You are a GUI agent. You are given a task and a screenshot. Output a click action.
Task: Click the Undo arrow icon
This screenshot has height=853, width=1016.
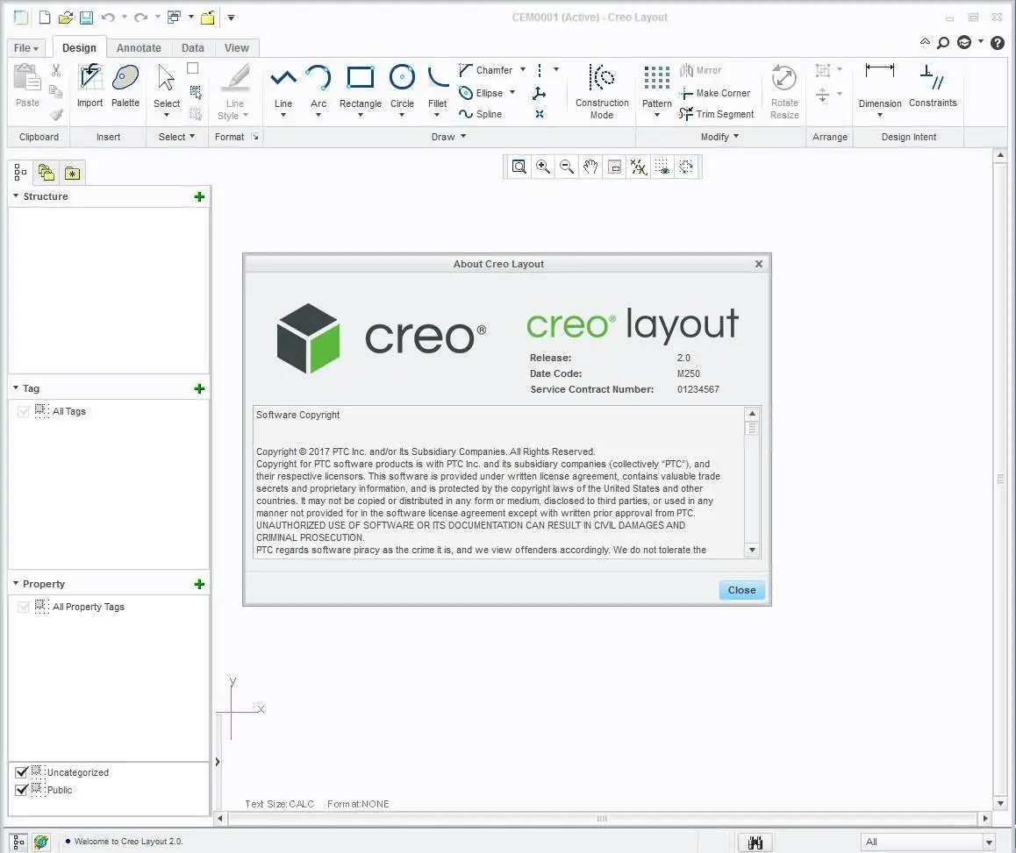click(x=108, y=18)
